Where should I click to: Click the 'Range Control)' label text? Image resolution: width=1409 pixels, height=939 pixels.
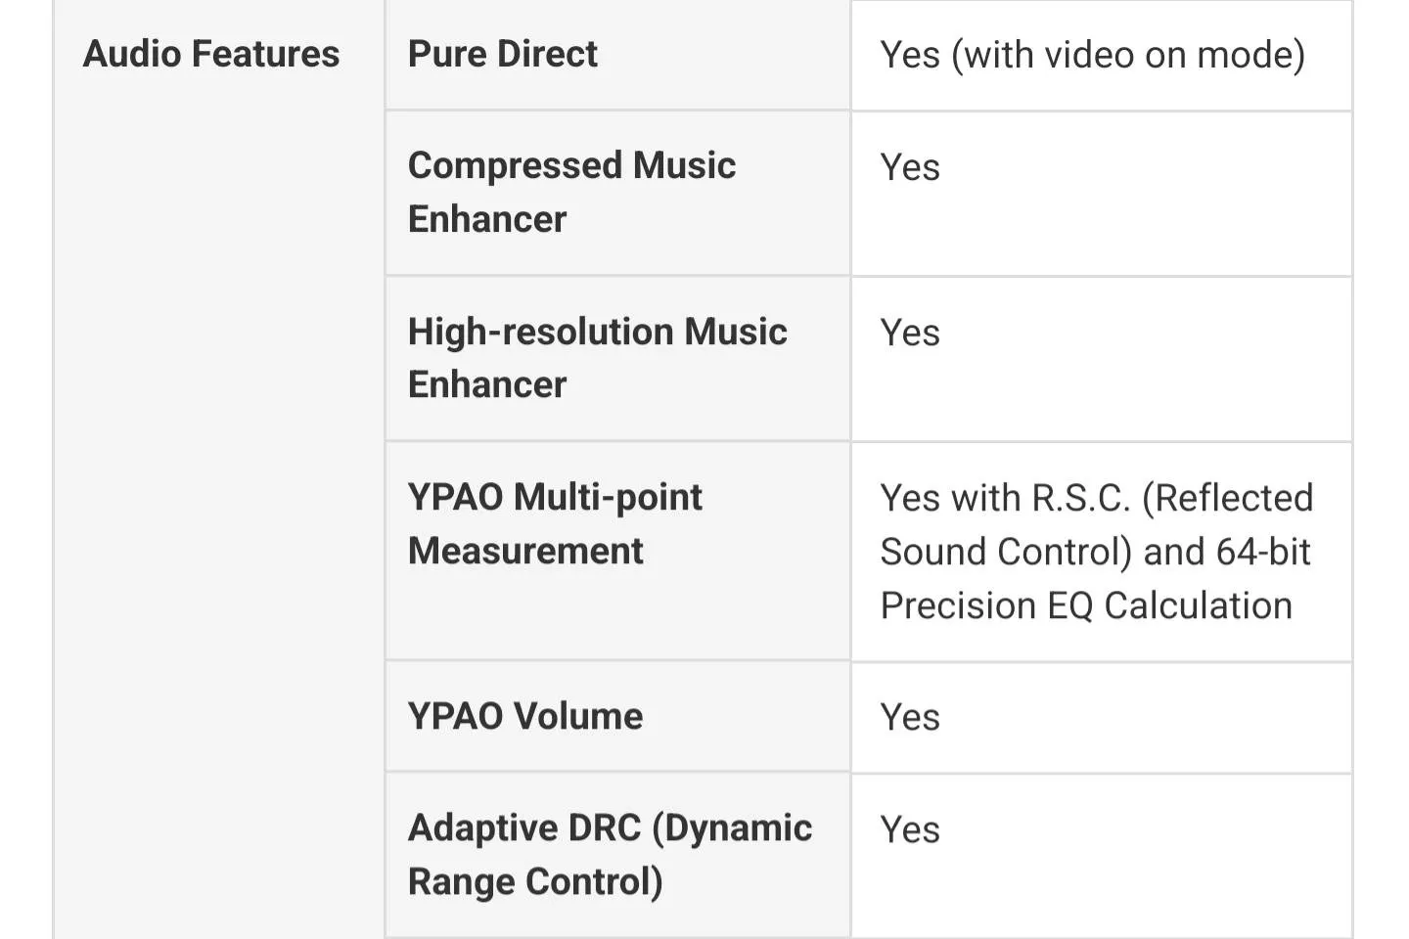point(535,882)
